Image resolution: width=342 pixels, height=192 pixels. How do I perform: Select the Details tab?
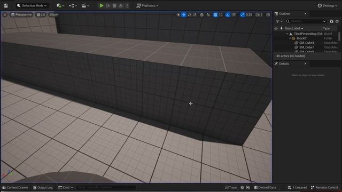pyautogui.click(x=284, y=64)
